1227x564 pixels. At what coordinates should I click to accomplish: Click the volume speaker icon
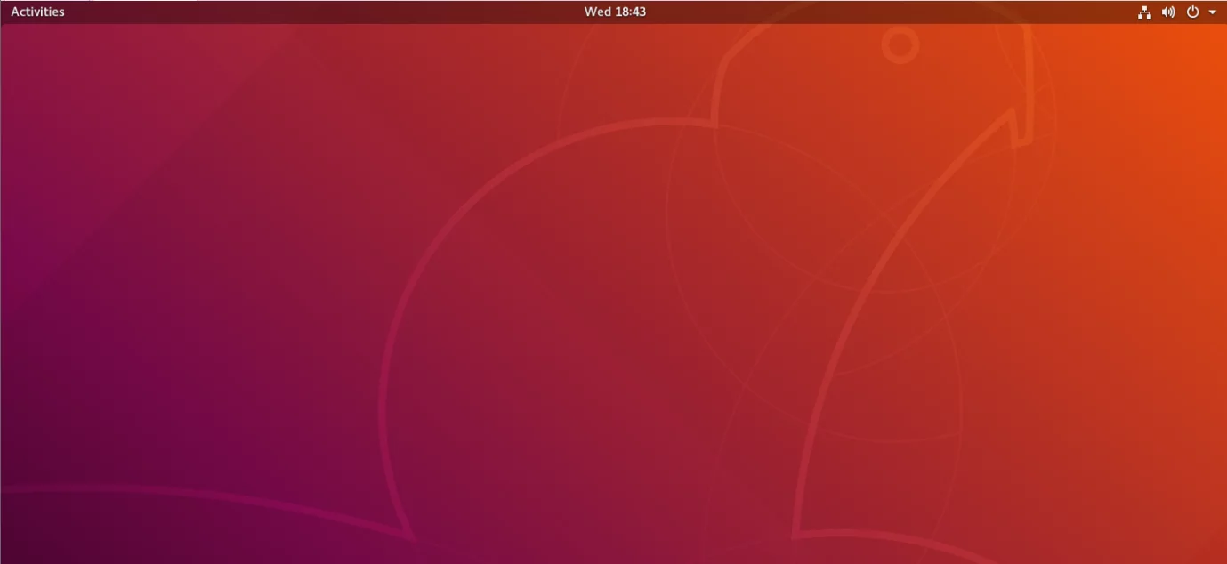[x=1168, y=12]
